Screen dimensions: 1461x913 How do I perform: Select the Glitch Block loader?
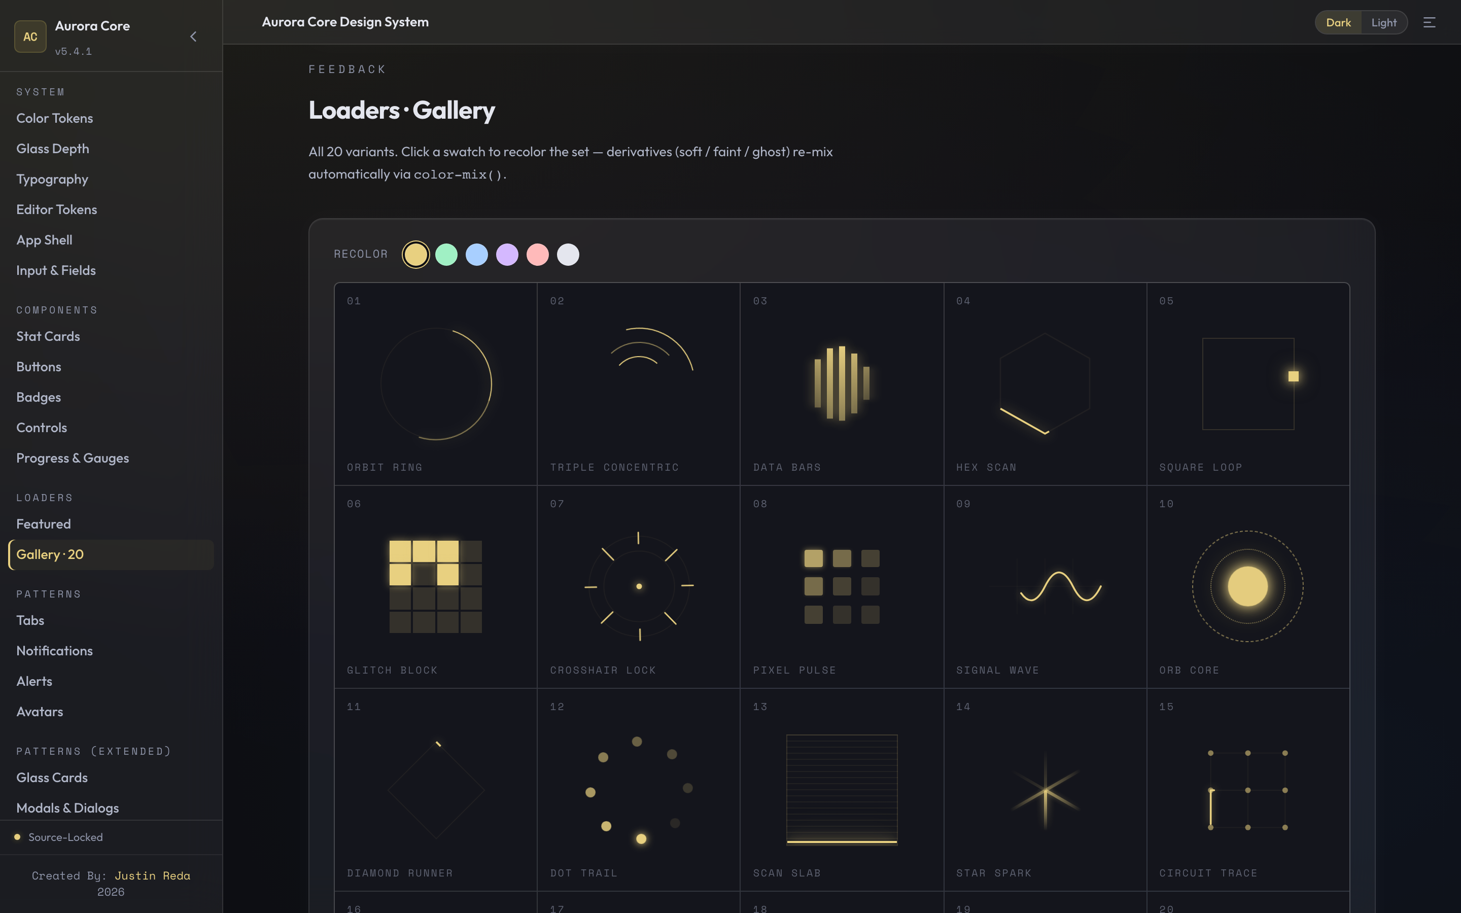coord(436,587)
